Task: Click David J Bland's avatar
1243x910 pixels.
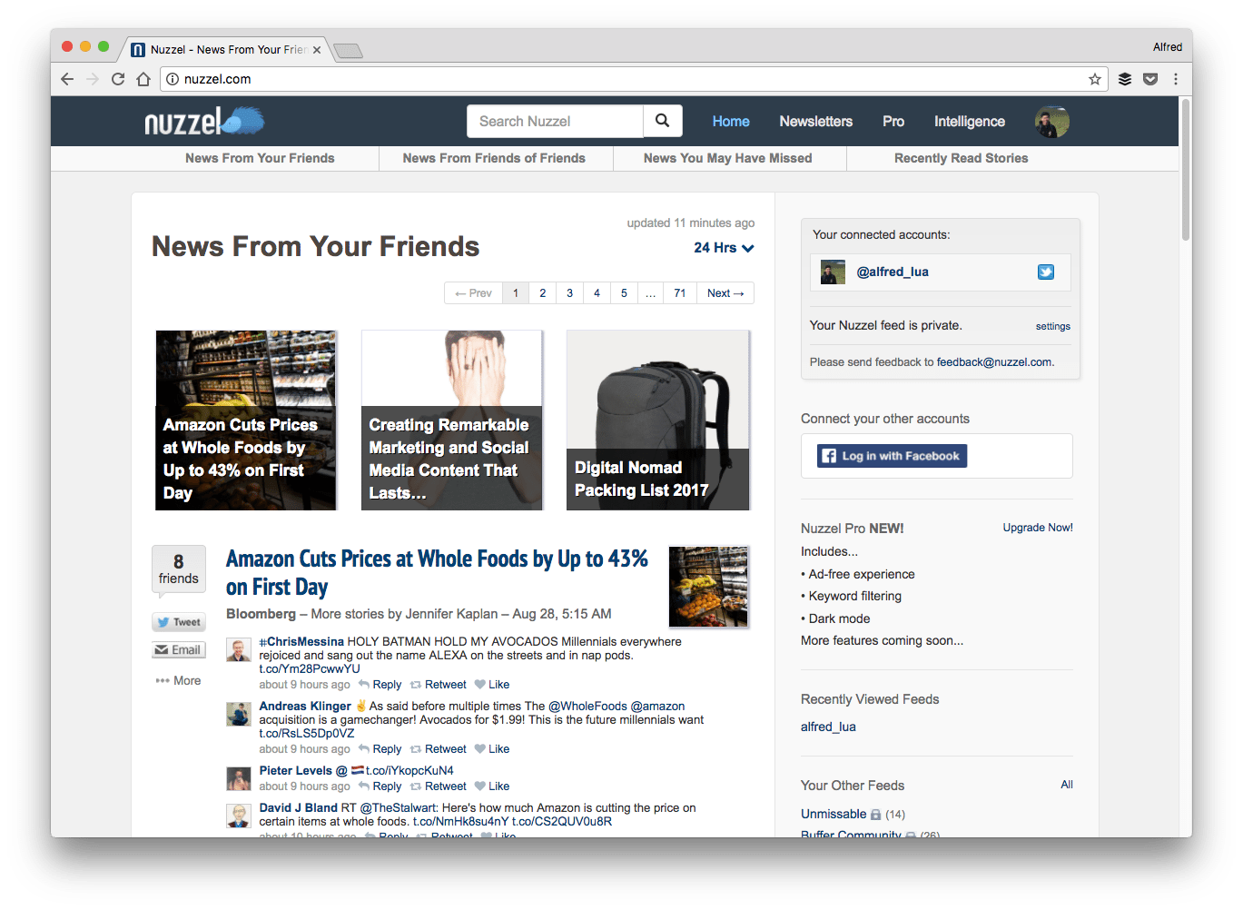Action: [239, 816]
